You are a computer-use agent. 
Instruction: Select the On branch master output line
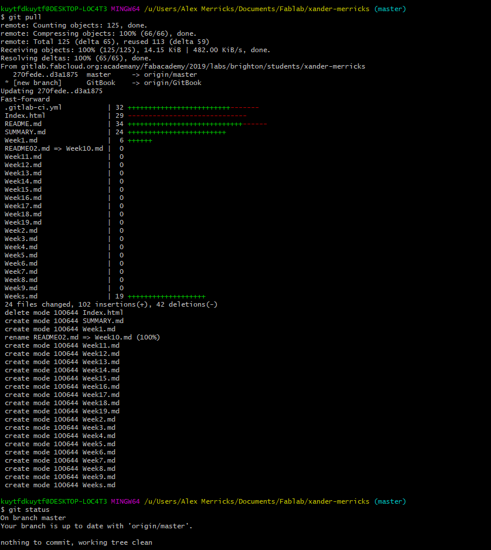point(32,518)
